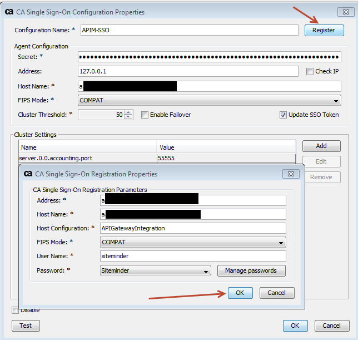
Task: Select the server.0.0.accounting.port row
Action: click(x=157, y=158)
